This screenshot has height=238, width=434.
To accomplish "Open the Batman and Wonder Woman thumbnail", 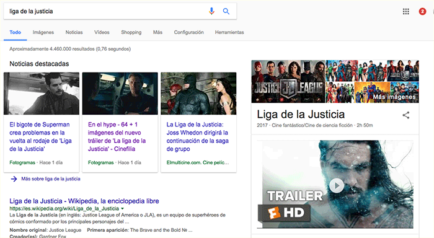I will click(x=198, y=94).
